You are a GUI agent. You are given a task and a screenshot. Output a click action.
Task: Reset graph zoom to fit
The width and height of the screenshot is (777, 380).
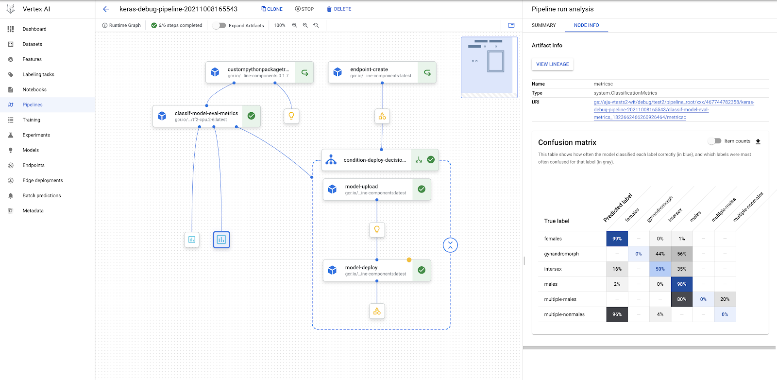tap(316, 25)
